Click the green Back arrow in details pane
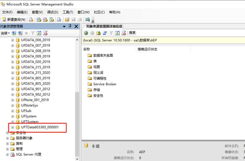Screen dimensions: 245x161 (x=86, y=33)
